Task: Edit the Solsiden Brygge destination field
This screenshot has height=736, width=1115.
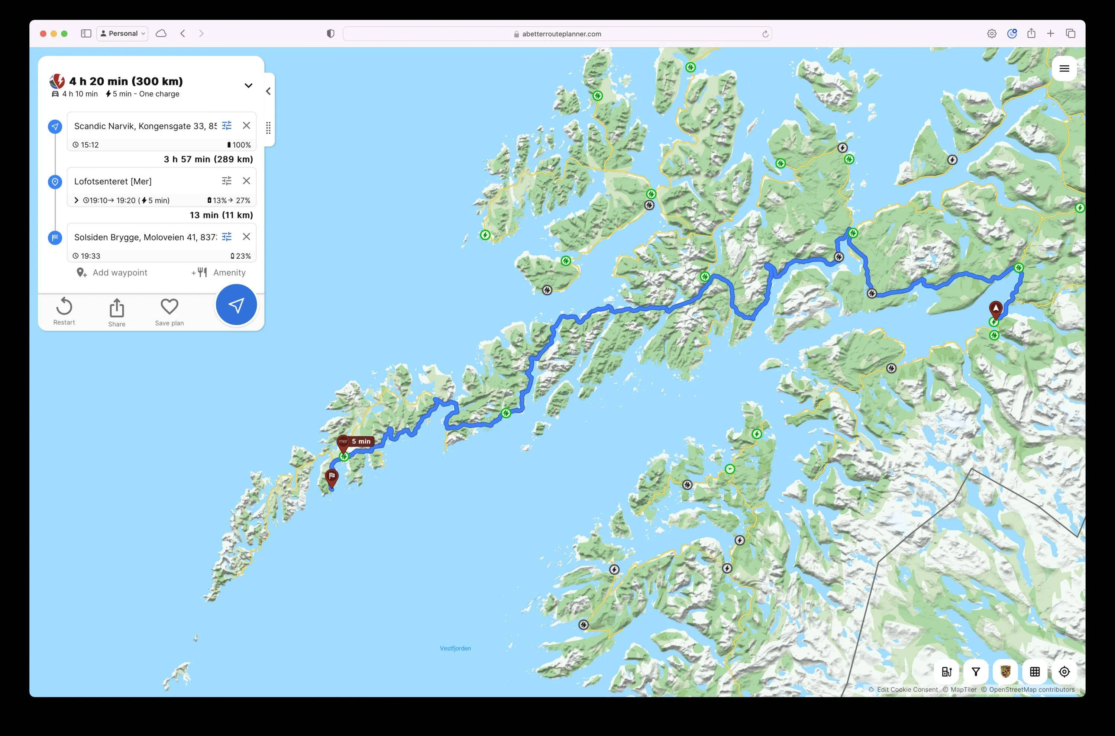Action: (145, 237)
